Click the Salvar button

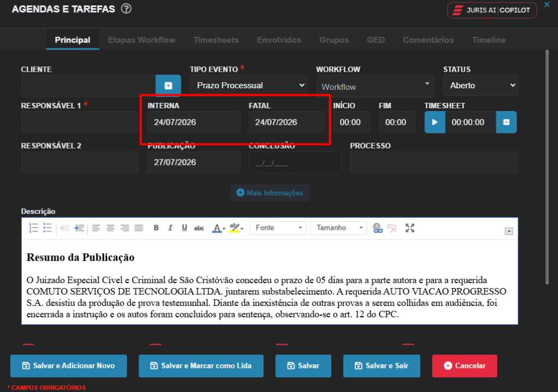(x=303, y=366)
